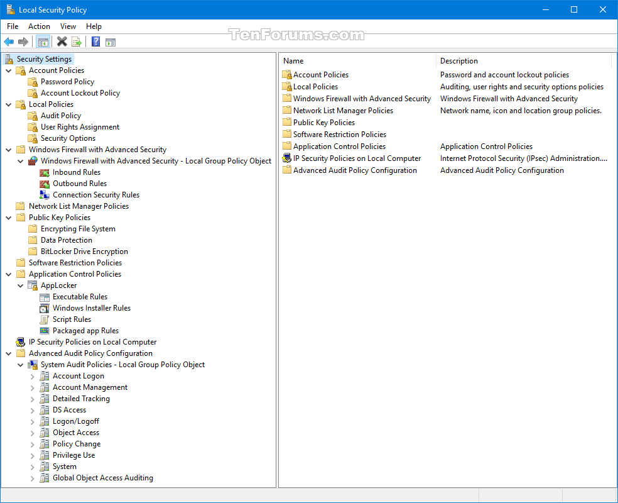Select the Inbound Rules icon
The image size is (618, 503).
click(43, 172)
